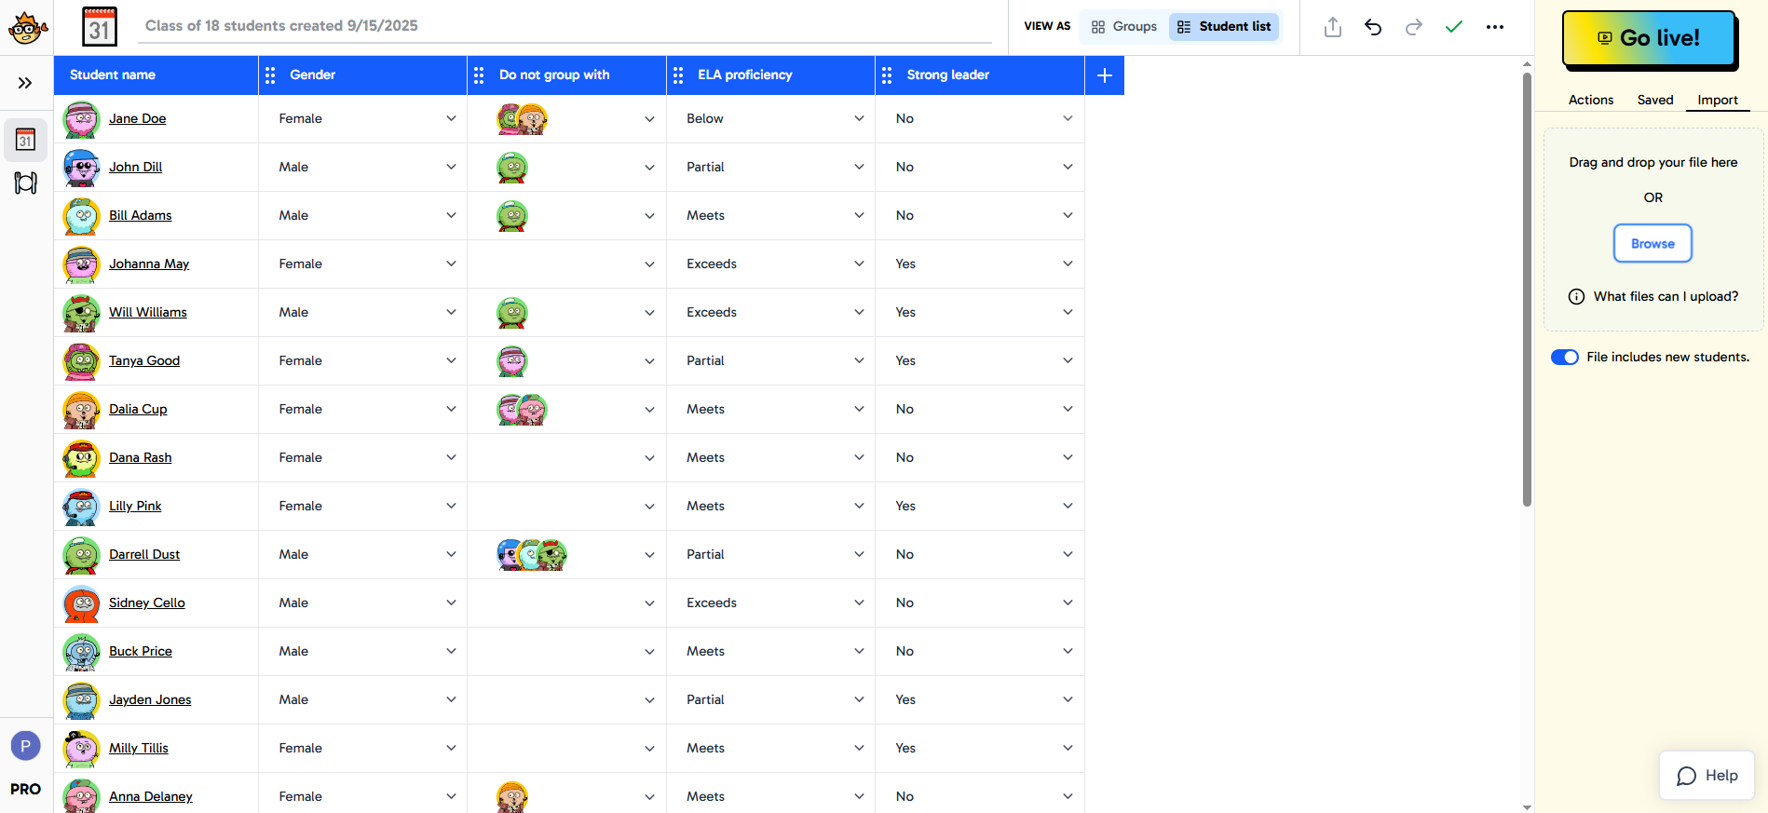This screenshot has width=1768, height=813.
Task: Click the redo arrow icon
Action: point(1413,27)
